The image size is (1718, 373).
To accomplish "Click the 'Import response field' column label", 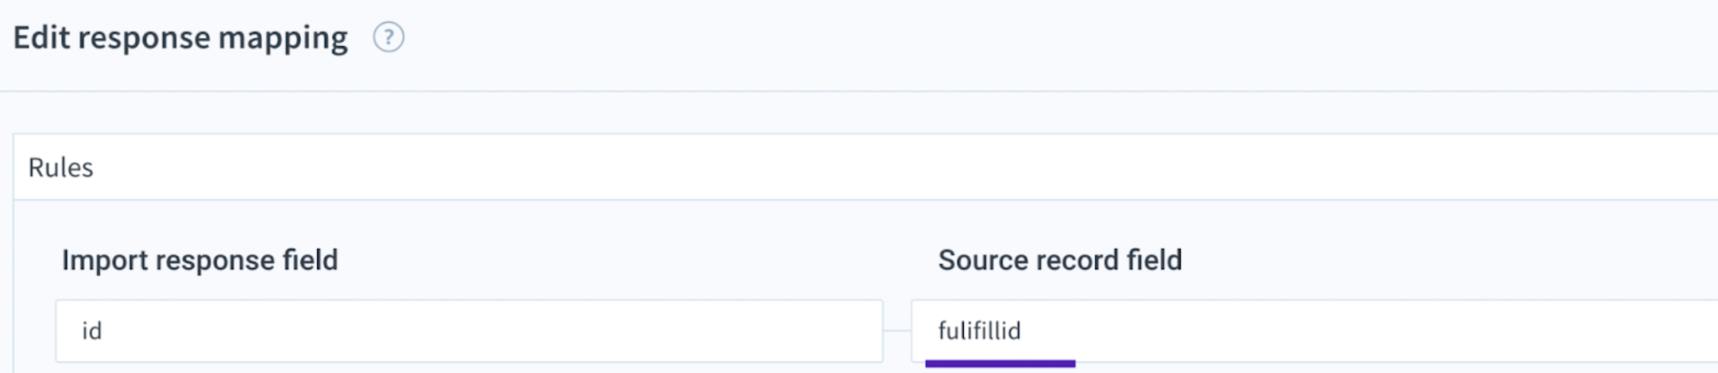I will click(200, 260).
